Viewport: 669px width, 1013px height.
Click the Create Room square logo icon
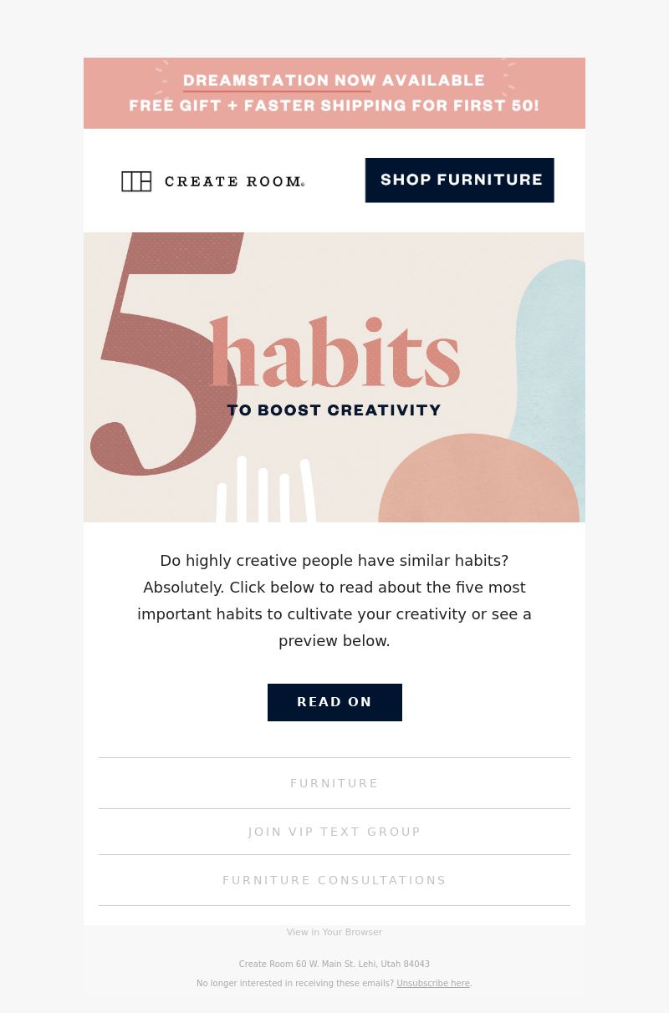[136, 181]
